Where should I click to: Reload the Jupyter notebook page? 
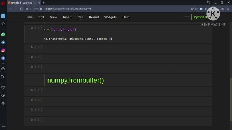[21, 9]
